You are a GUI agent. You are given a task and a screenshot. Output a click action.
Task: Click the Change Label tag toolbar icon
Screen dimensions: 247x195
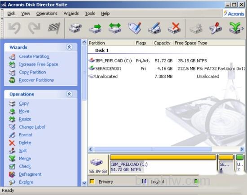click(x=135, y=28)
